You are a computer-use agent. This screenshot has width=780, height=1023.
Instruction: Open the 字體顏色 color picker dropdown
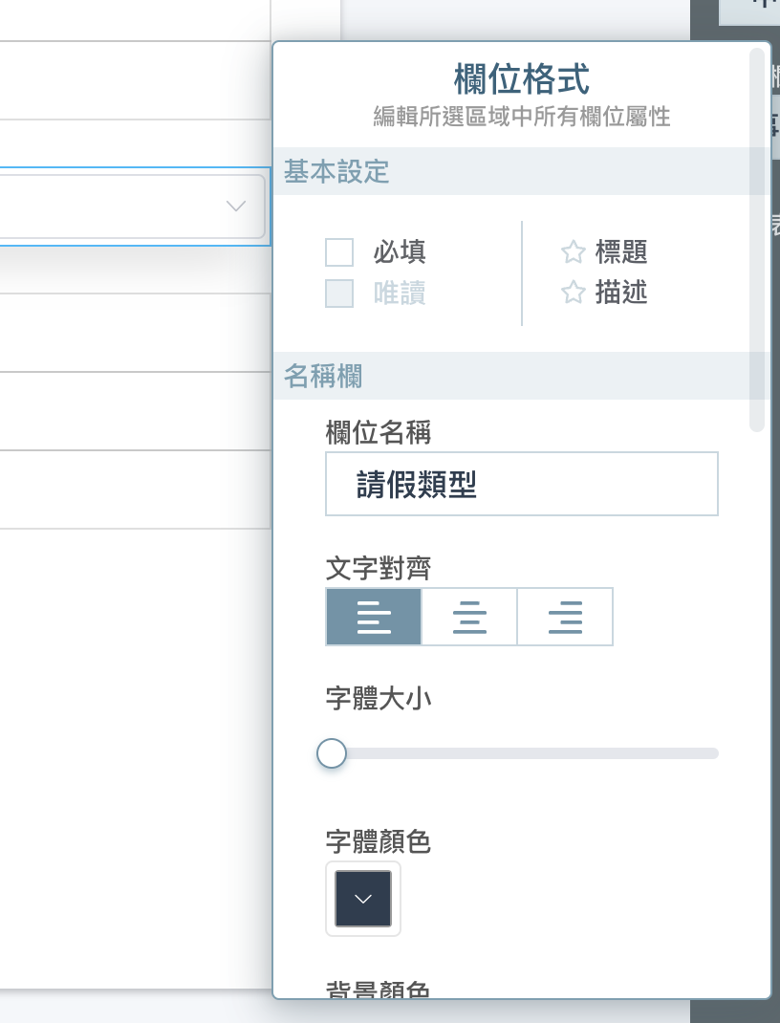pyautogui.click(x=363, y=899)
